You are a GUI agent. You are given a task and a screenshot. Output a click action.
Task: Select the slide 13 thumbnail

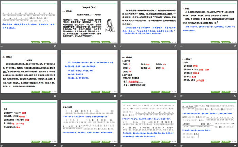coord(29,21)
